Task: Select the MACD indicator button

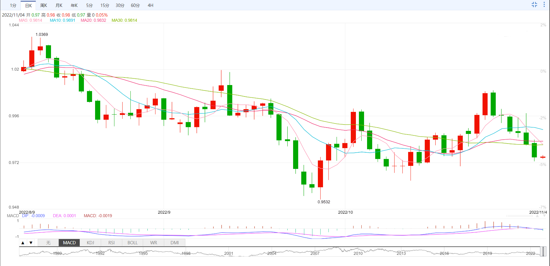Action: click(x=69, y=243)
